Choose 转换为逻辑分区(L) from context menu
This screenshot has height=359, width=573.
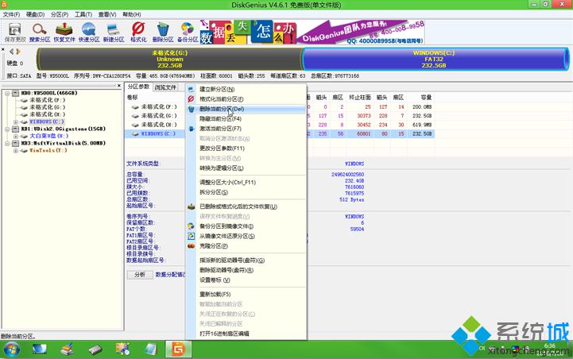click(x=246, y=168)
